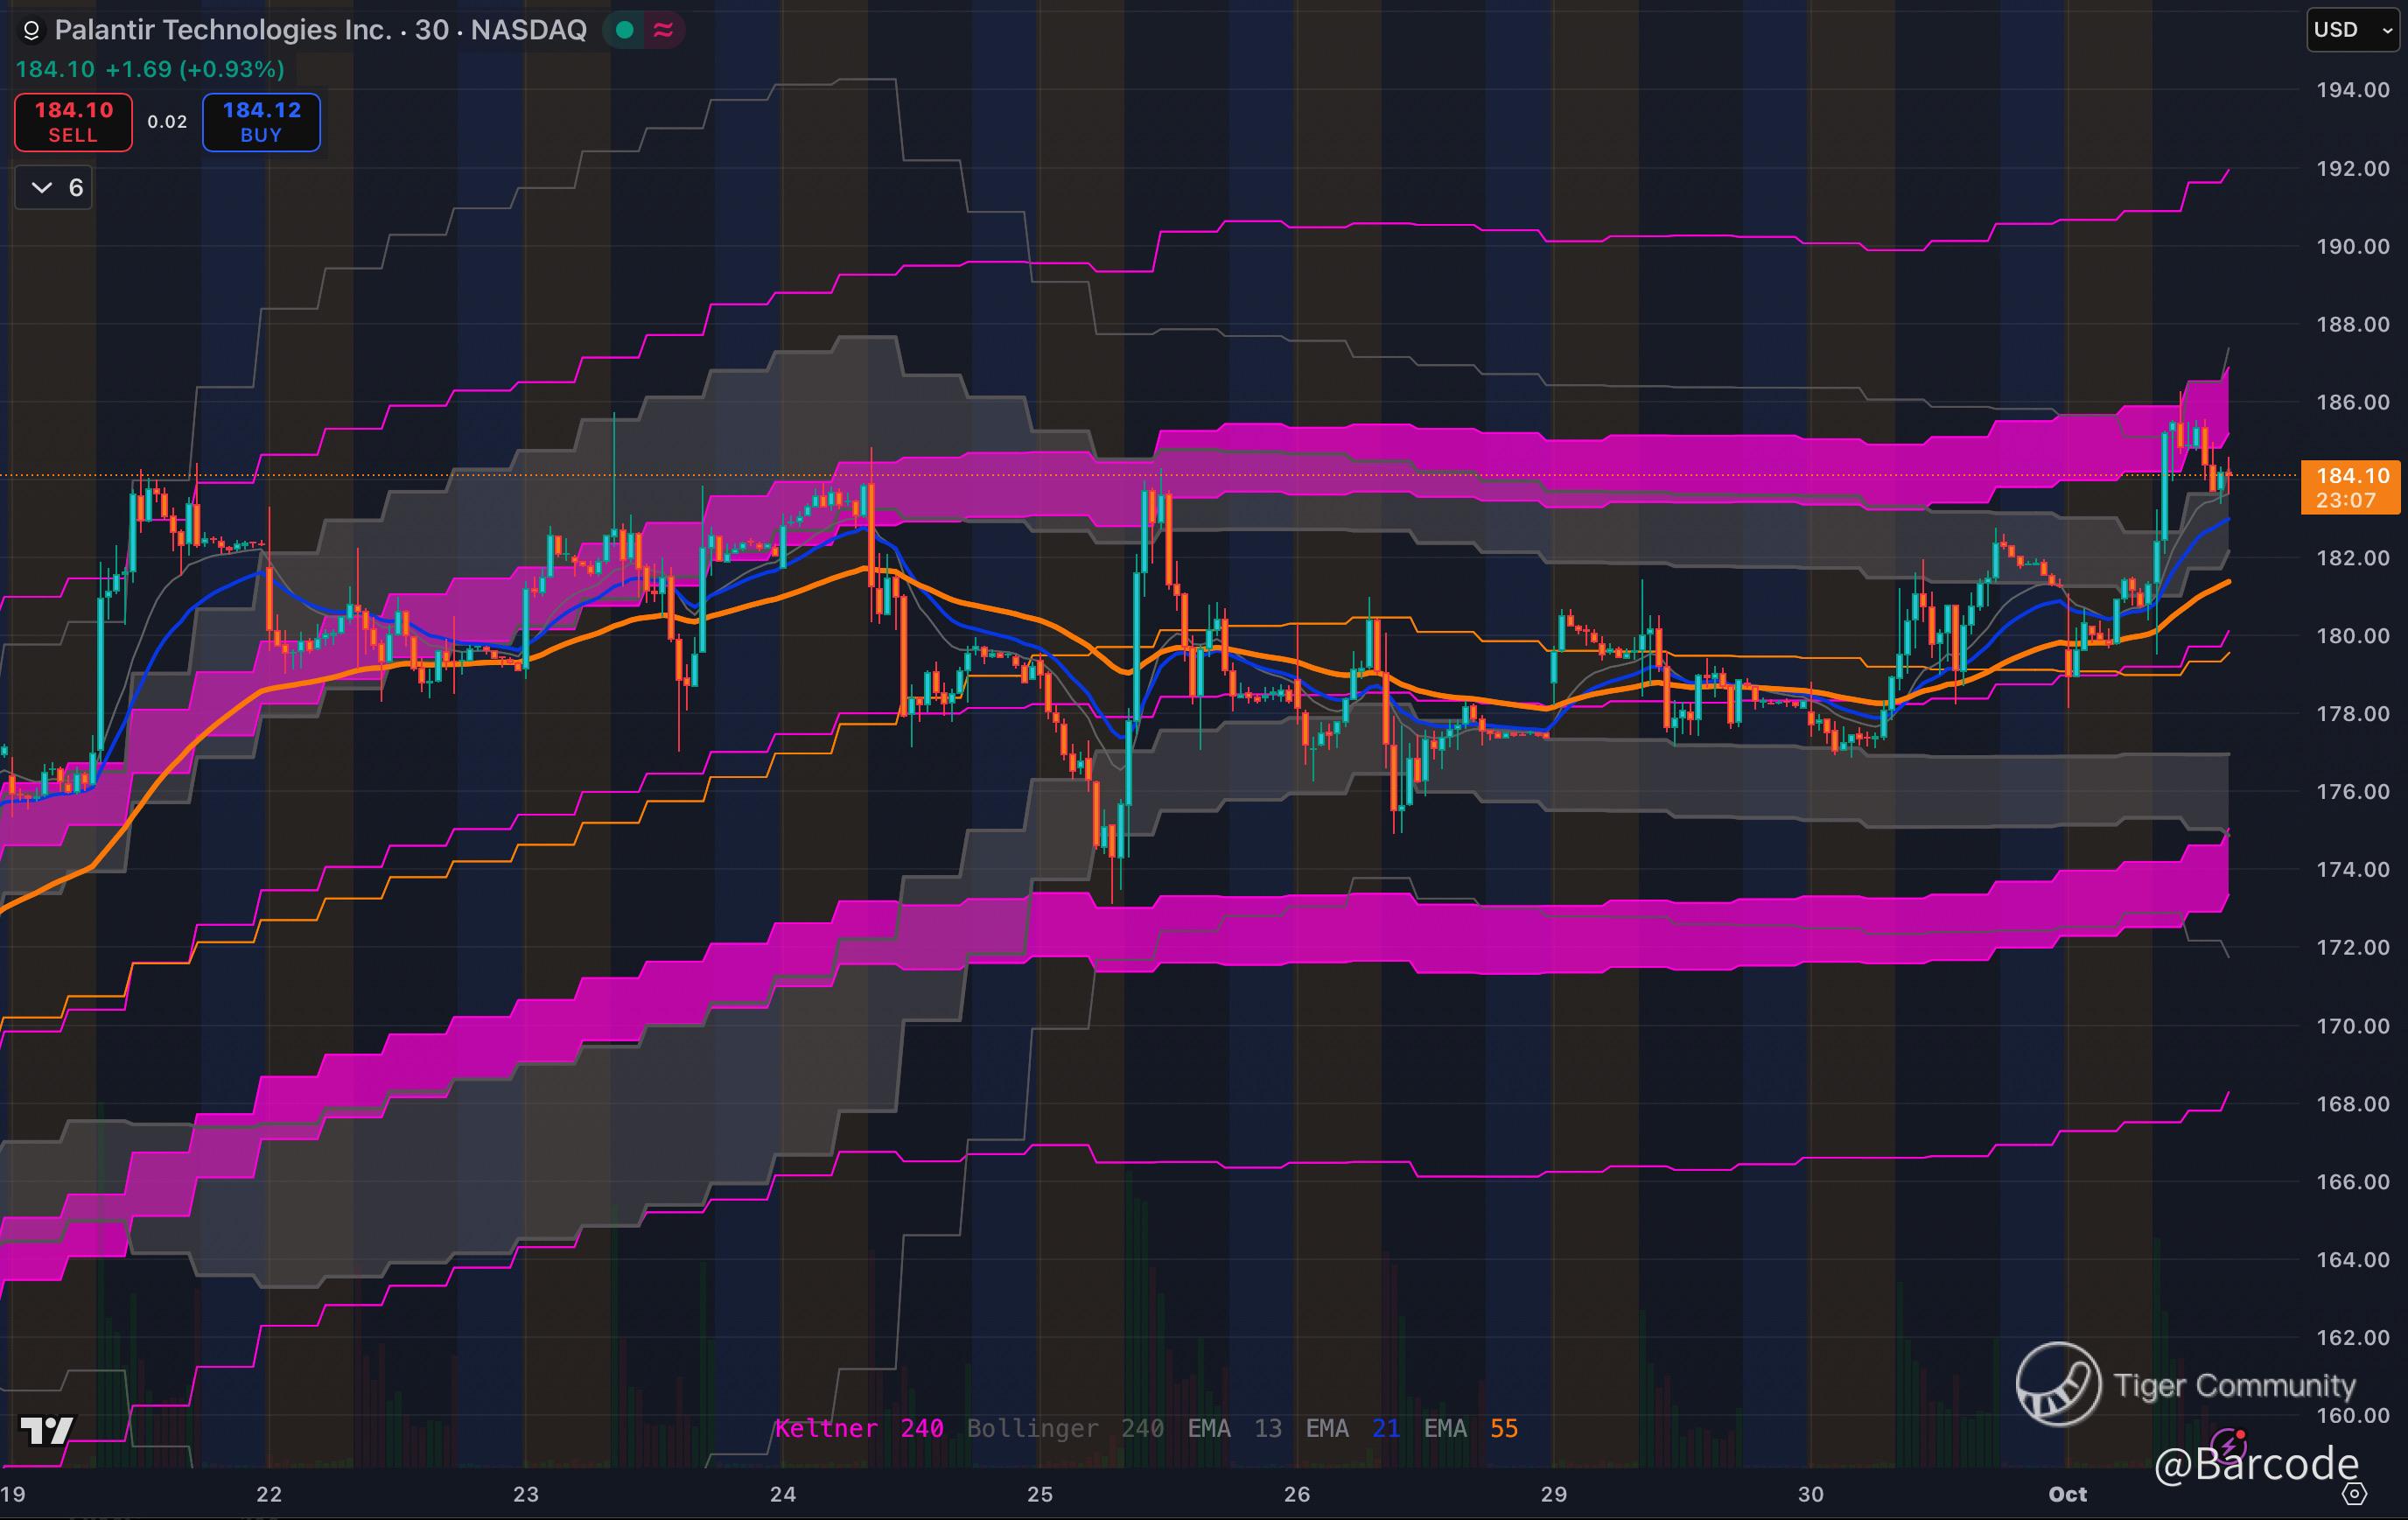
Task: Click the Keltner 240 indicator label
Action: coord(858,1428)
